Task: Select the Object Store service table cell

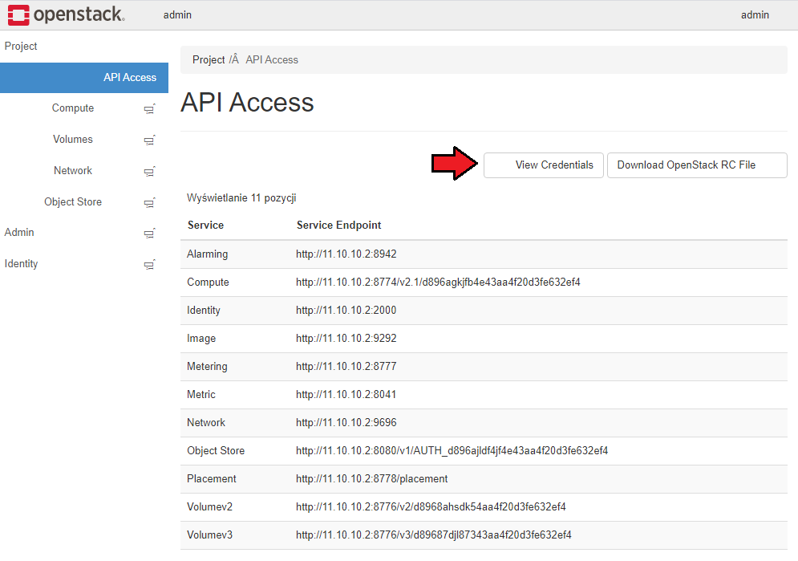Action: (x=215, y=450)
